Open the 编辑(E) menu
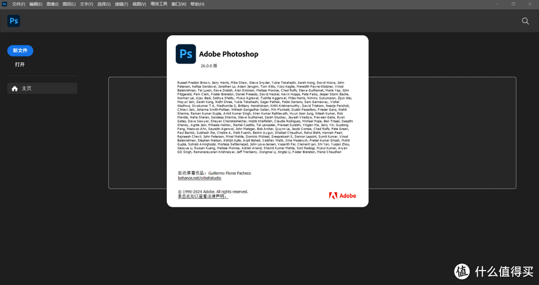The height and width of the screenshot is (285, 539). (x=36, y=4)
